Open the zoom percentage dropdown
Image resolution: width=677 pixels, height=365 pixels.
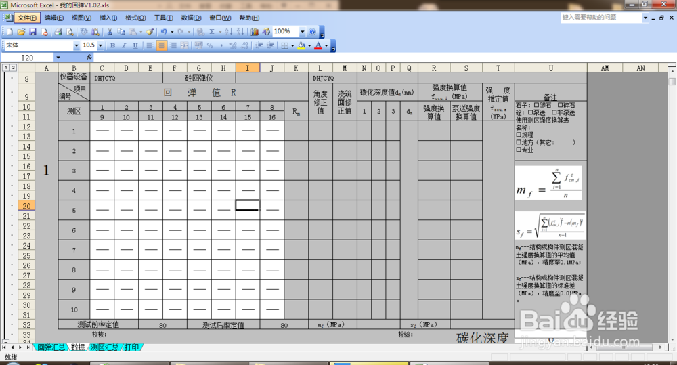(302, 32)
